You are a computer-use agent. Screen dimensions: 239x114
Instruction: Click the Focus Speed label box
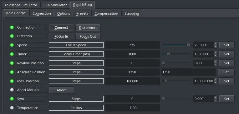tap(76, 45)
